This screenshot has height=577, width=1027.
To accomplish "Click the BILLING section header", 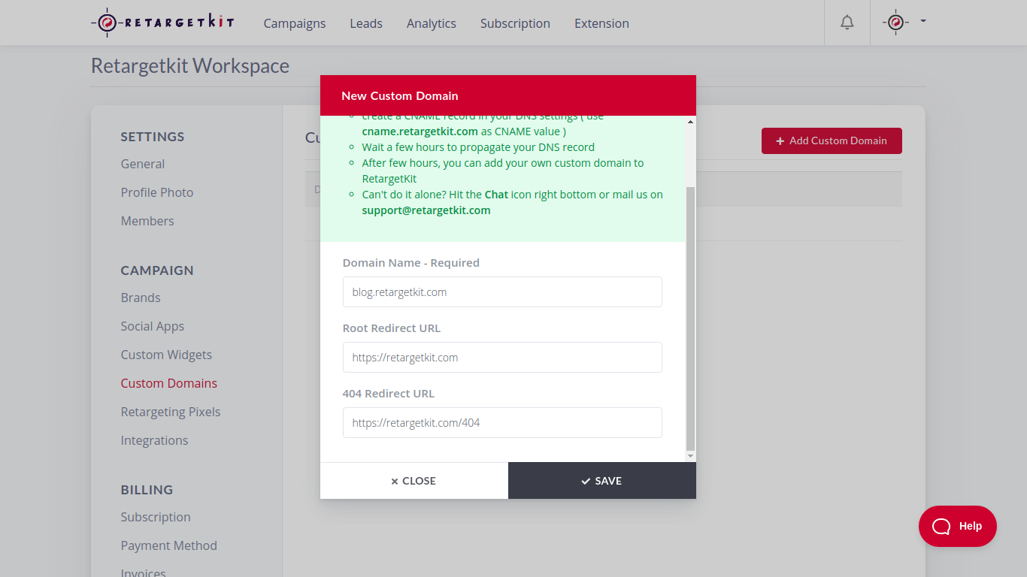I will click(147, 490).
